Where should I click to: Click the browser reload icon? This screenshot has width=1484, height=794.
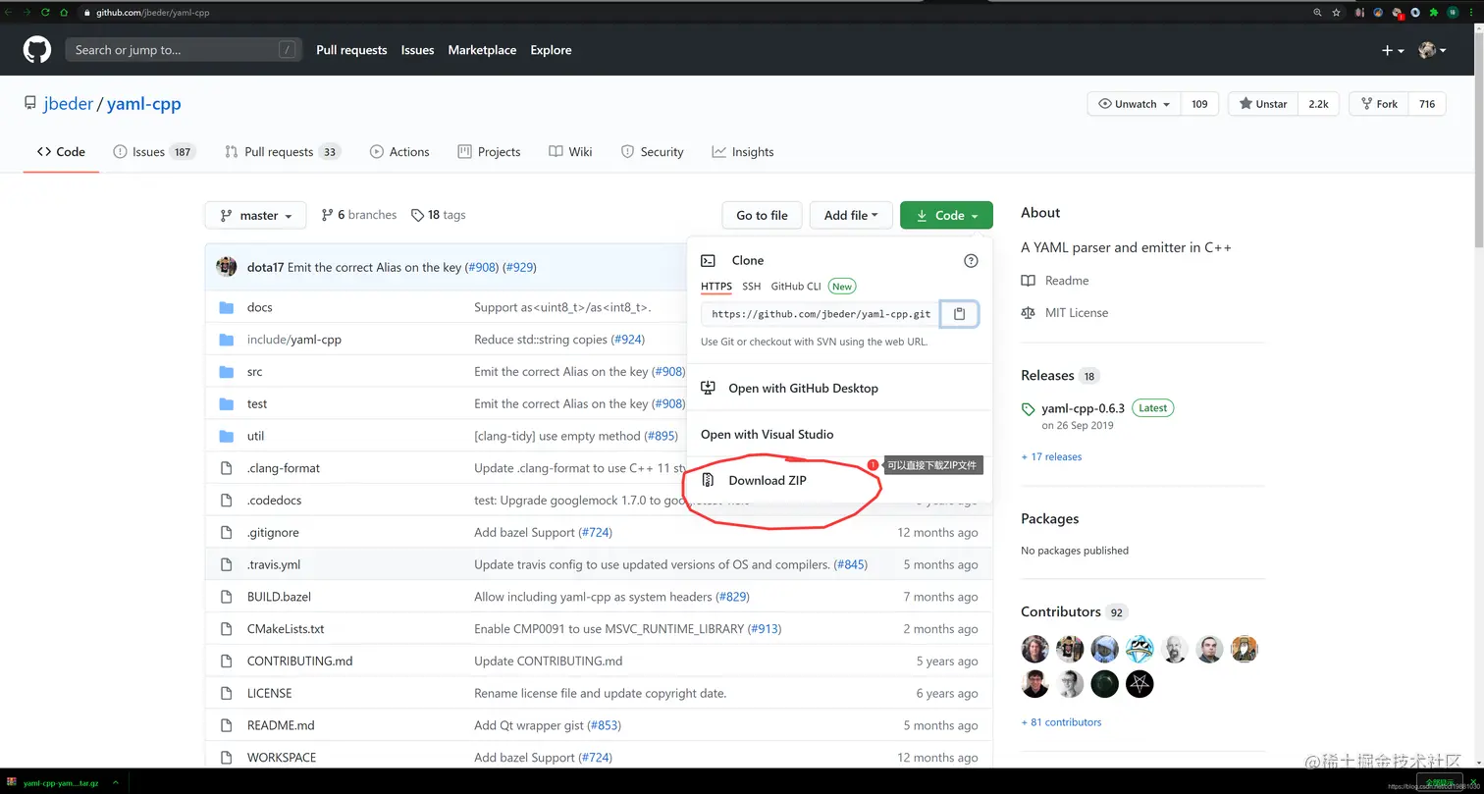(45, 13)
